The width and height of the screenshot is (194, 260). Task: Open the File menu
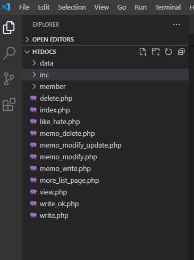coord(24,7)
